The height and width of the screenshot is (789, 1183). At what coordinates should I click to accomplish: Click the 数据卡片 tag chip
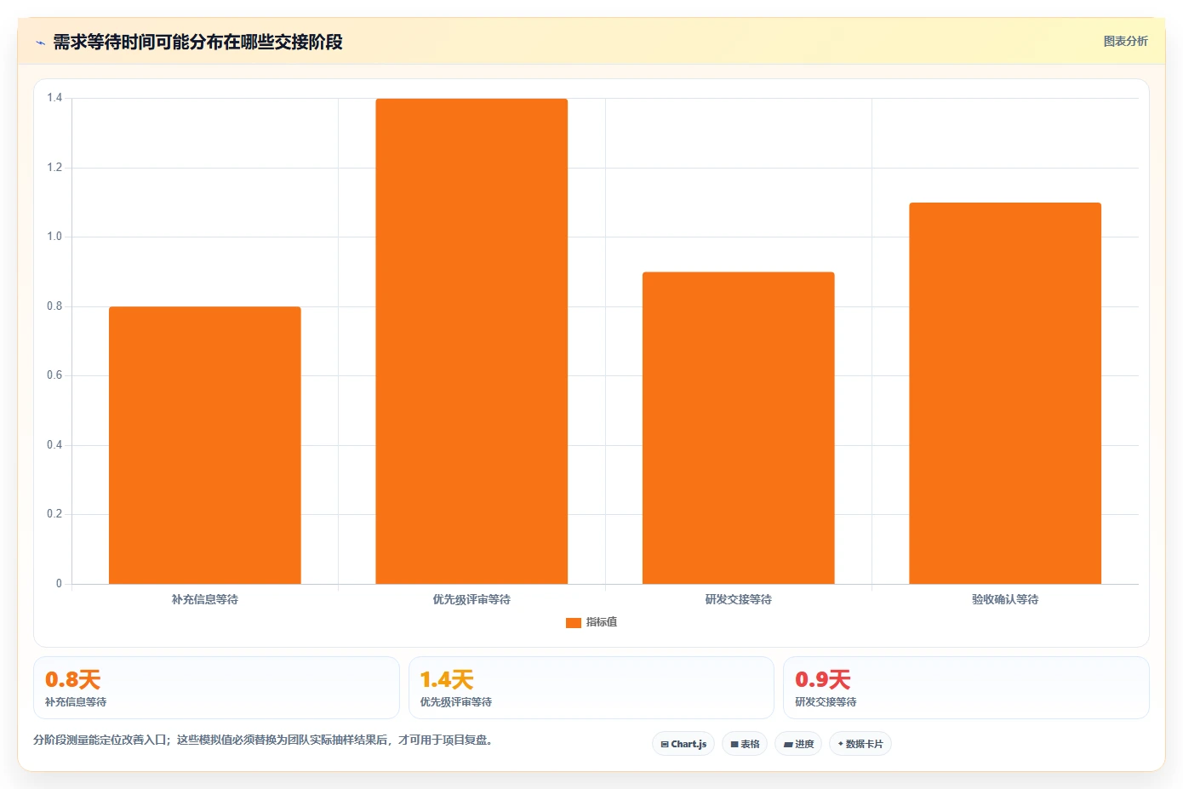(860, 744)
